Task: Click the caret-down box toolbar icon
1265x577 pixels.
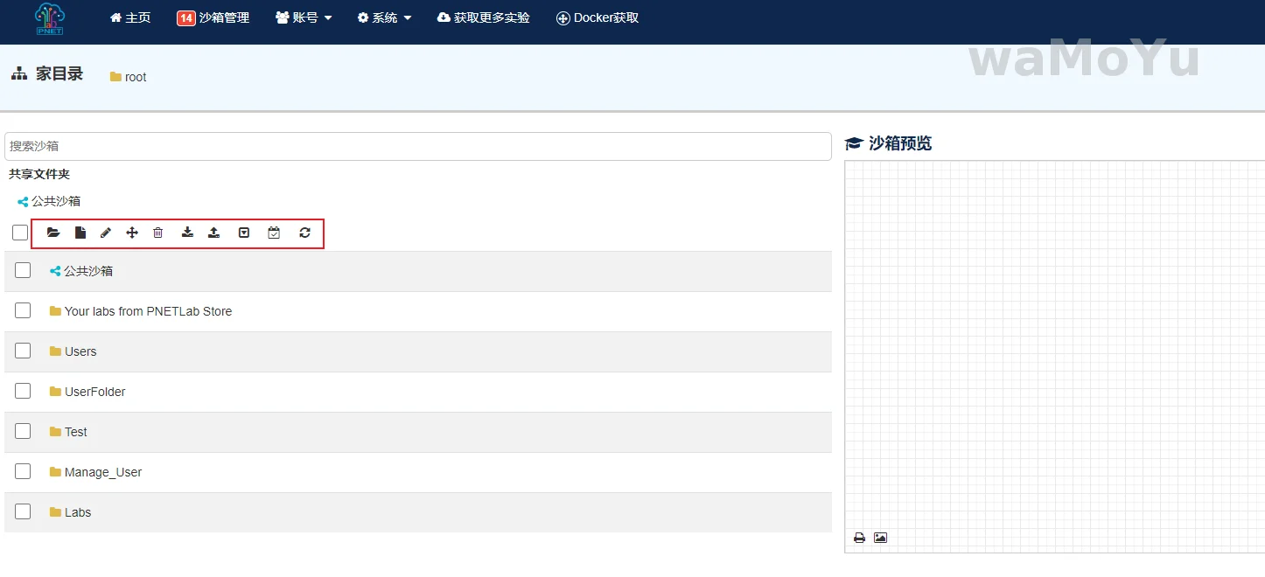Action: point(244,233)
